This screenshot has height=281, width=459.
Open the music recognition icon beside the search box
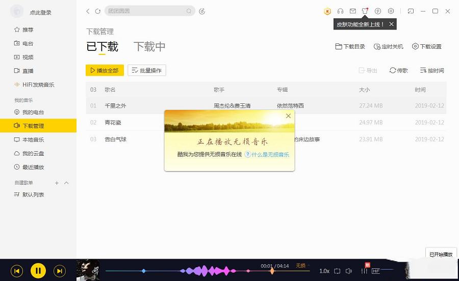tap(202, 11)
